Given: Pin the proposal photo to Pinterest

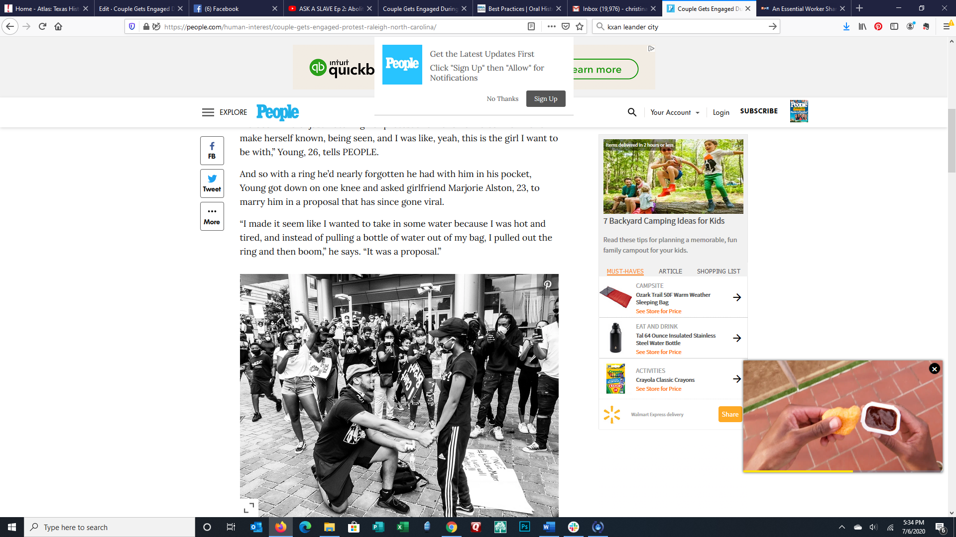Looking at the screenshot, I should click(547, 284).
